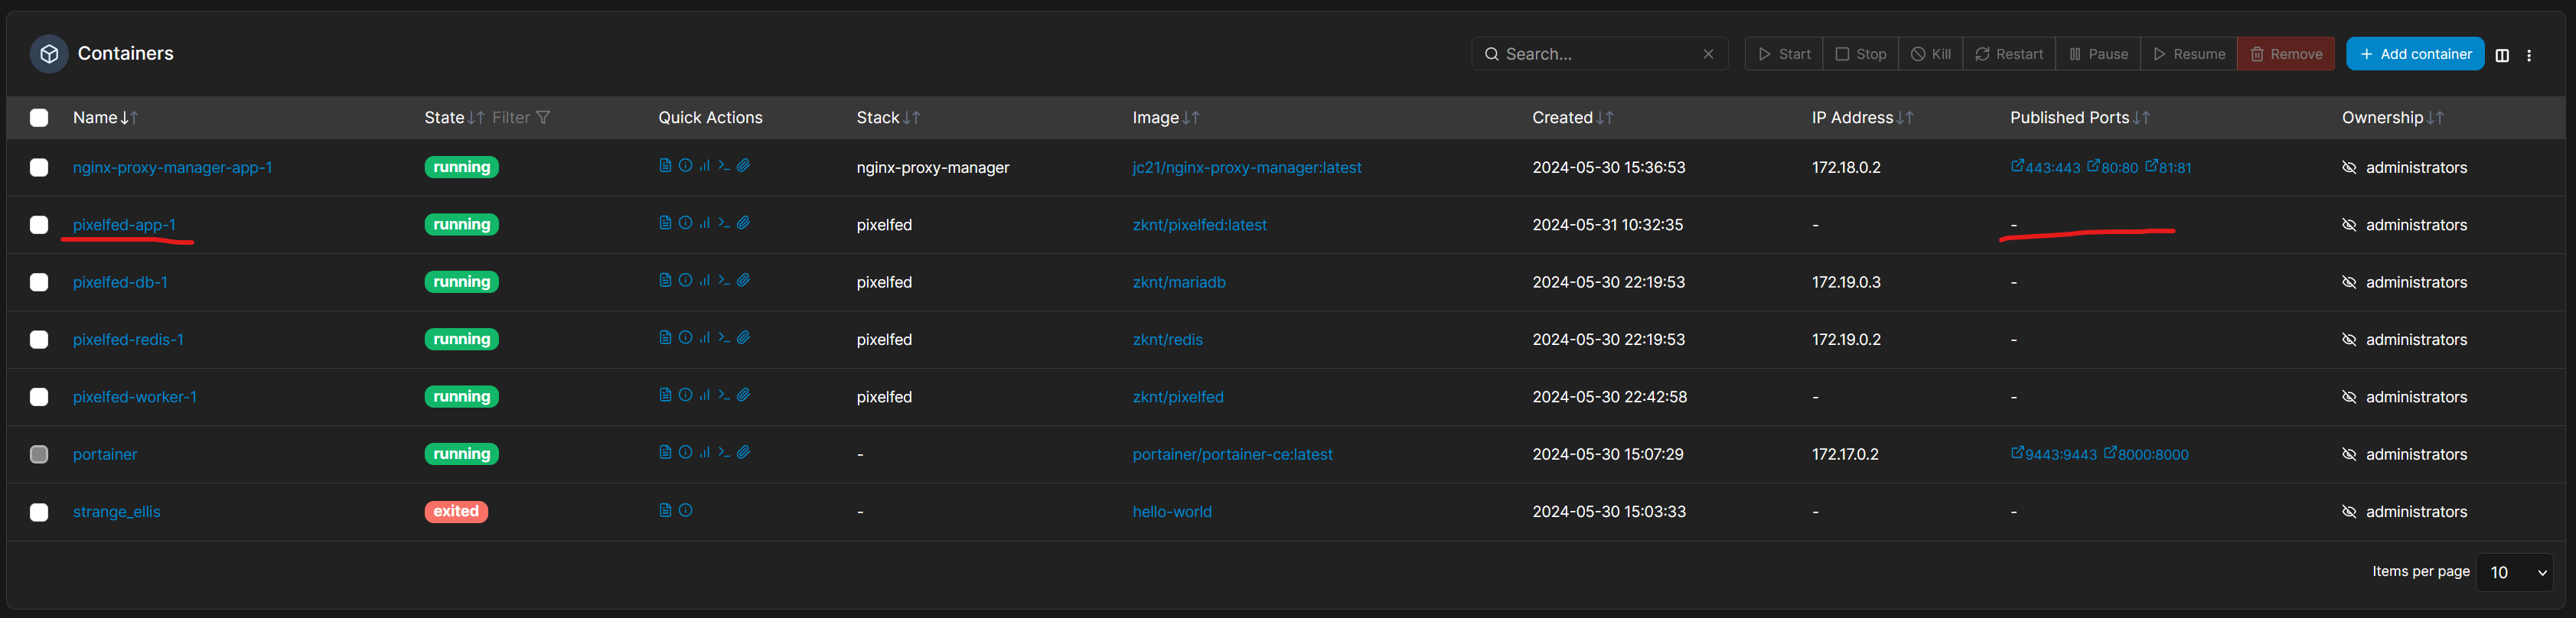Screen dimensions: 2576x618
Task: Inspect the pixelfed-redis-1 container
Action: point(685,338)
